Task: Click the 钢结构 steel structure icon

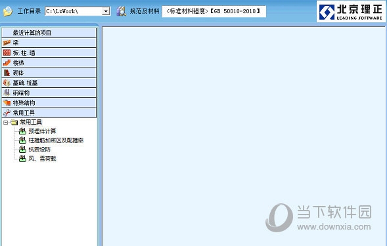Action: 7,92
